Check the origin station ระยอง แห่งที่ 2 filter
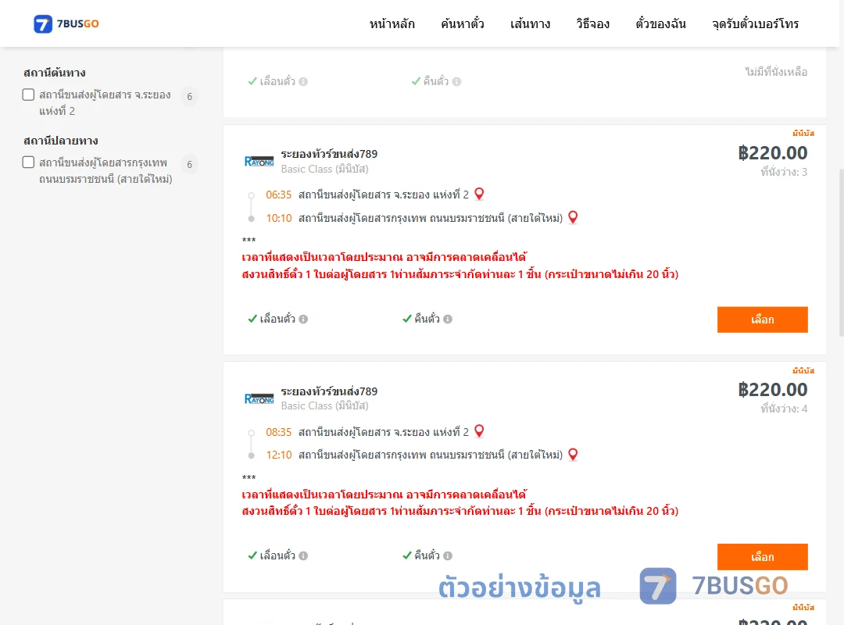The width and height of the screenshot is (844, 625). click(29, 95)
